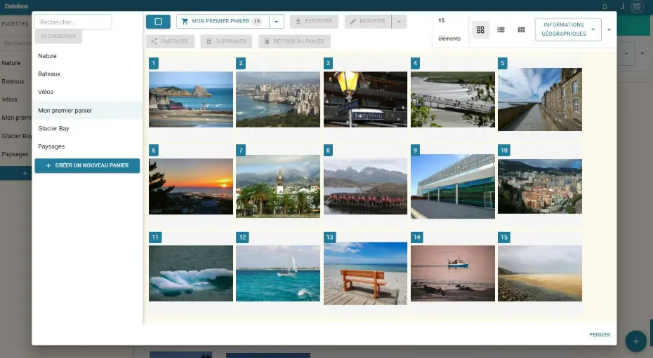
Task: Click number badge 8 on cabins photo
Action: tap(328, 151)
